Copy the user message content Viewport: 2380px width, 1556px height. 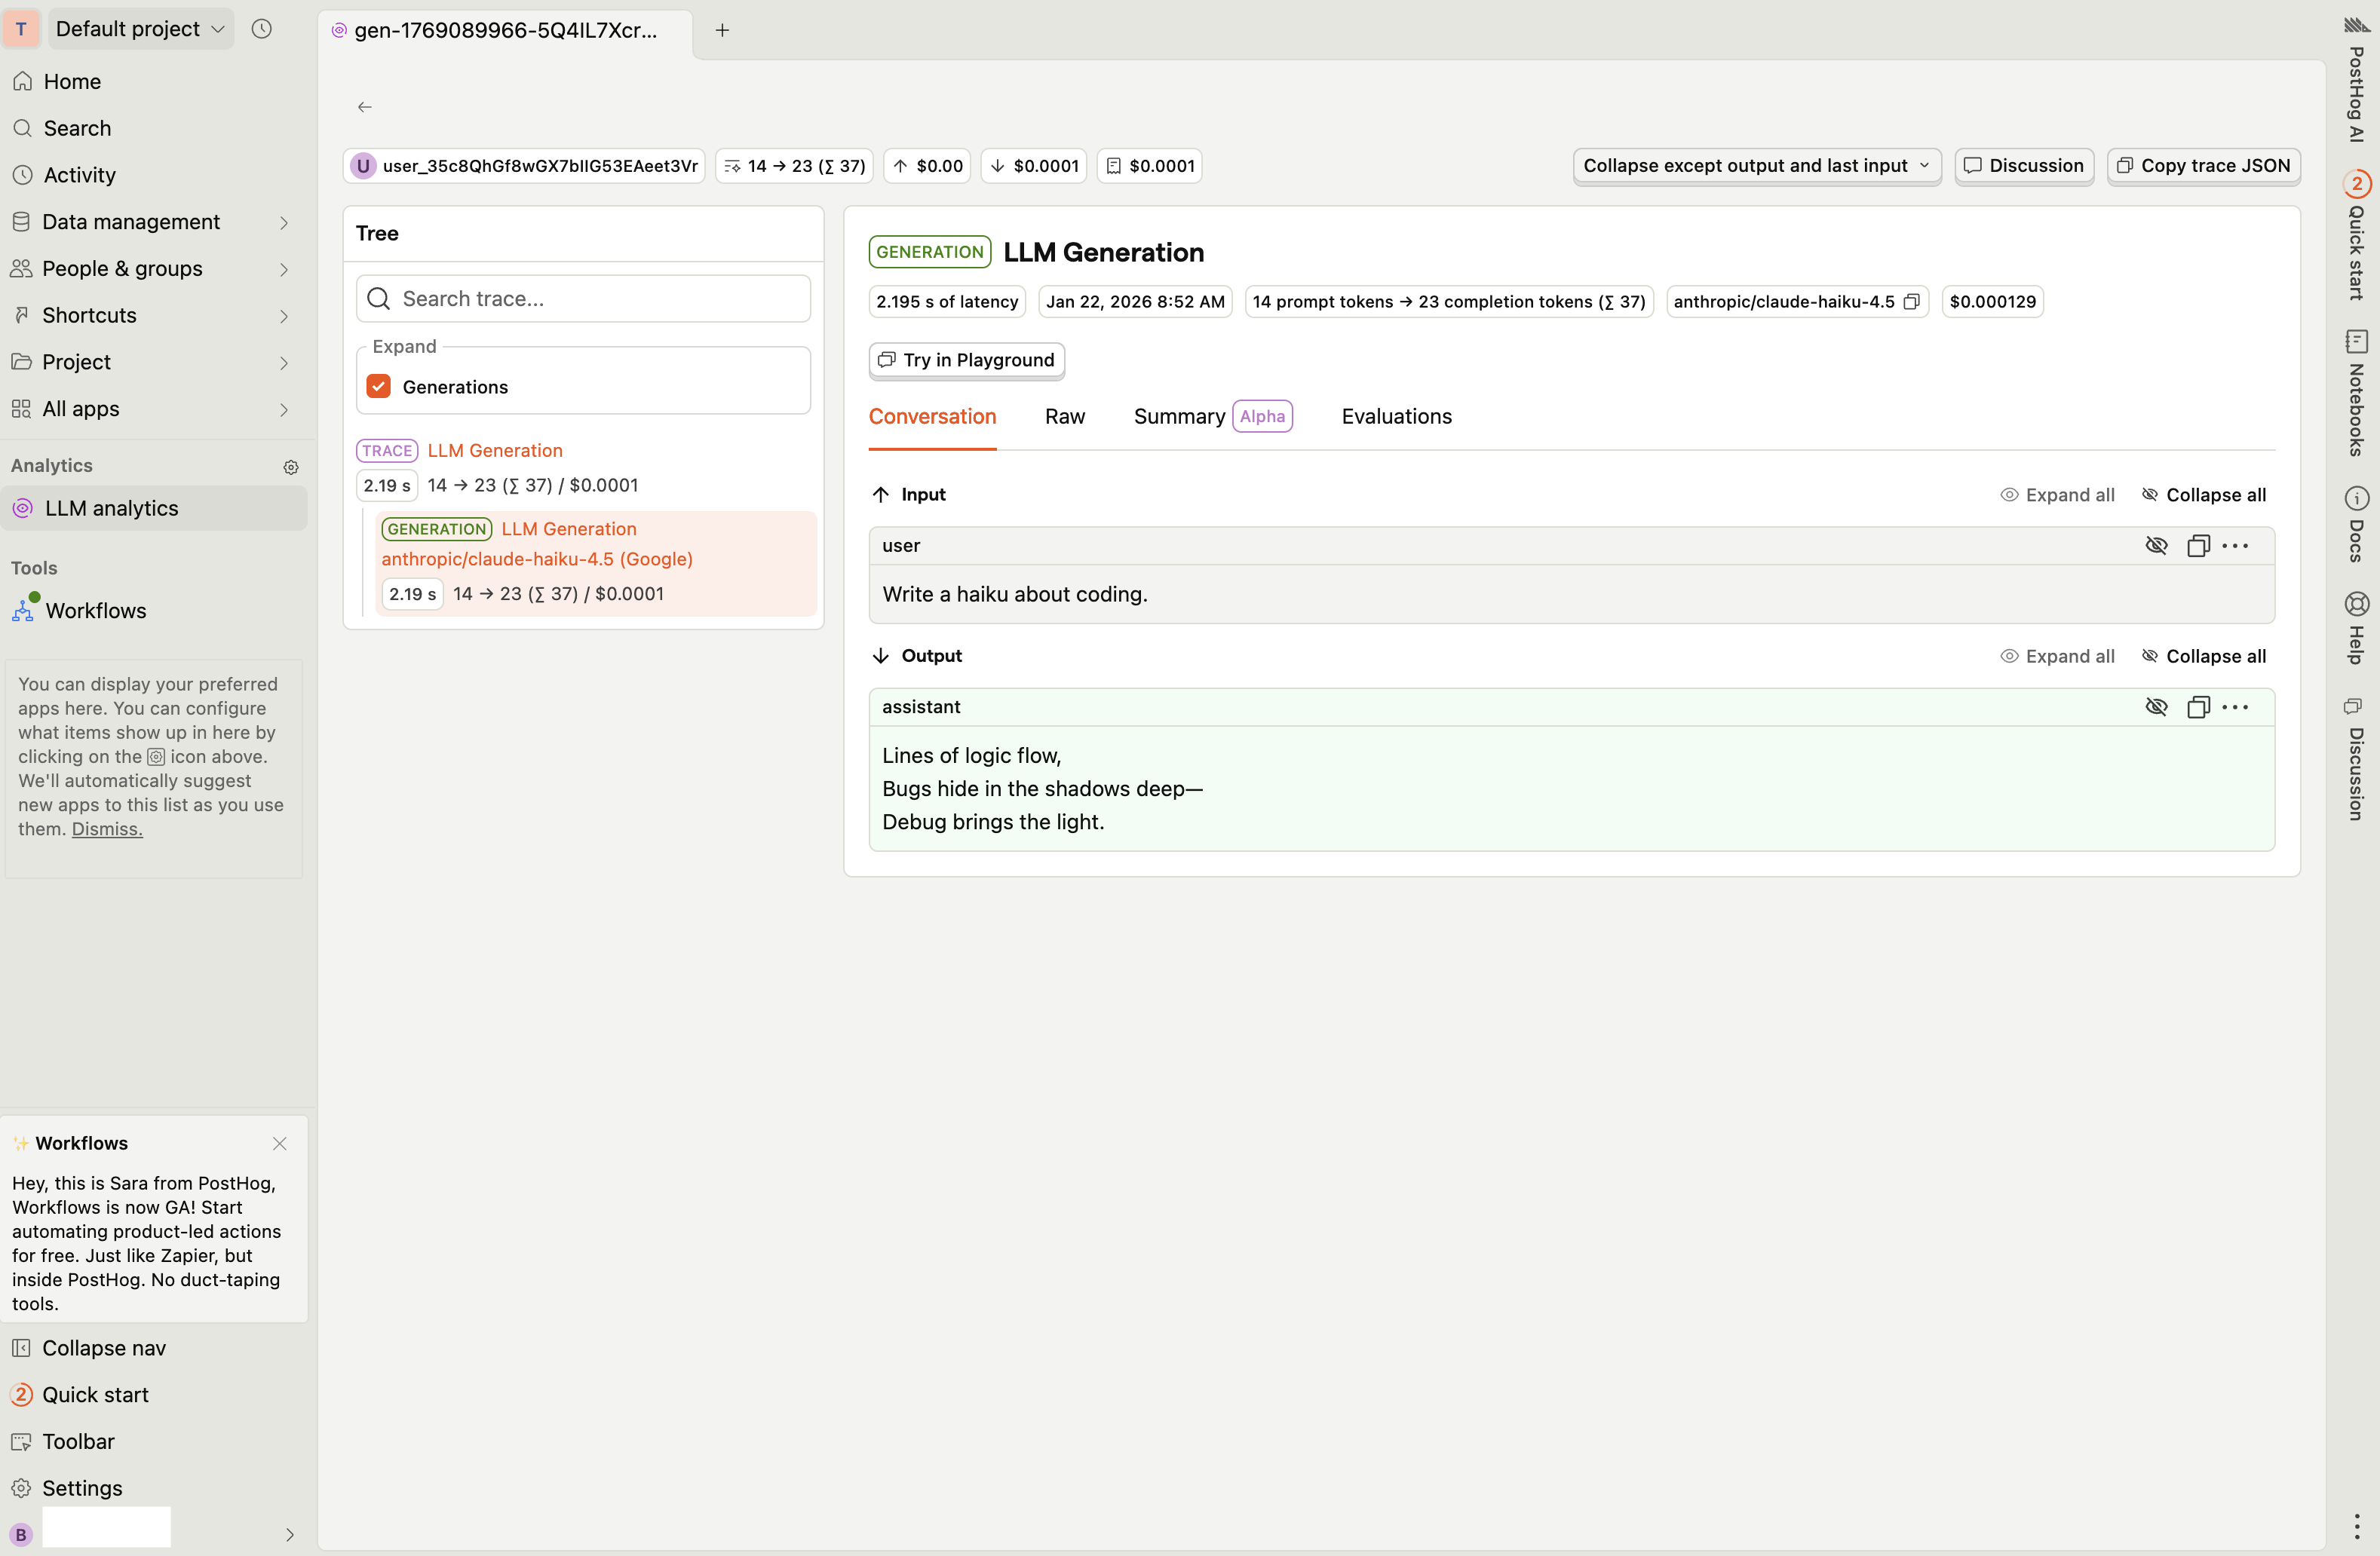coord(2197,546)
